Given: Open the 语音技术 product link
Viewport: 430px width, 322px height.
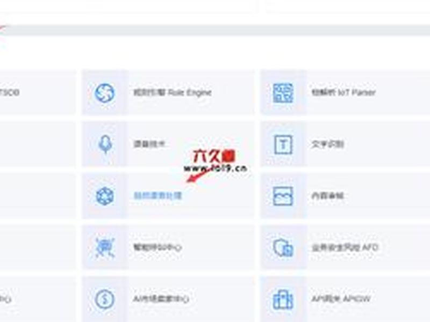Looking at the screenshot, I should click(149, 144).
